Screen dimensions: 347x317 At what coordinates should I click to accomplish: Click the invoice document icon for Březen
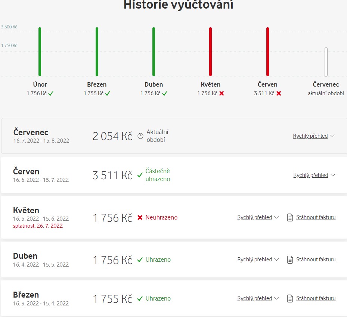click(290, 298)
